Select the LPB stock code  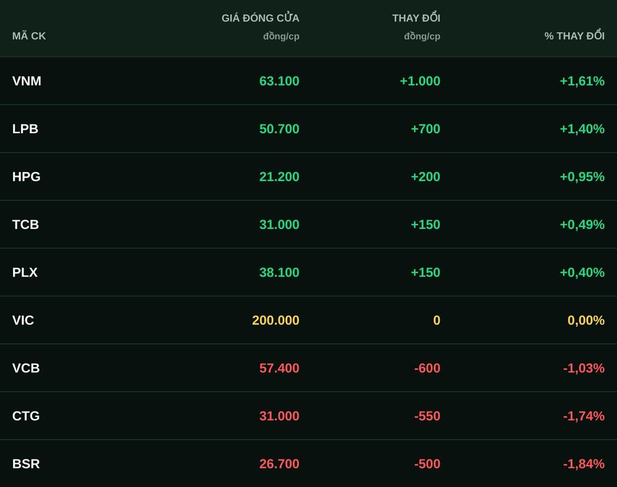pos(25,129)
